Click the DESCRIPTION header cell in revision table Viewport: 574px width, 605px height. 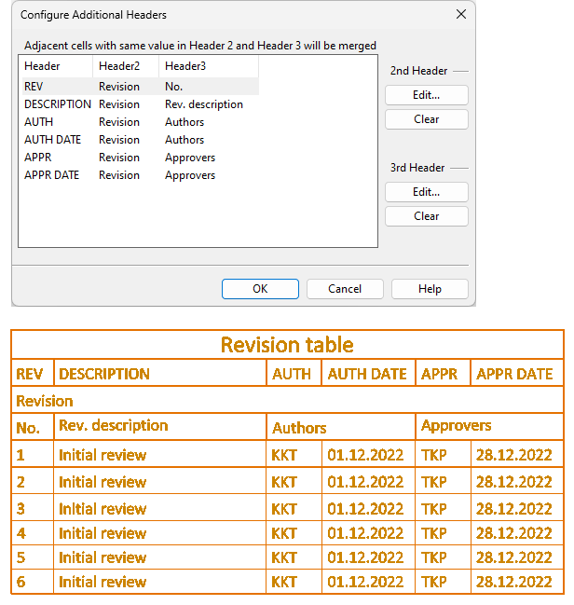pos(160,374)
